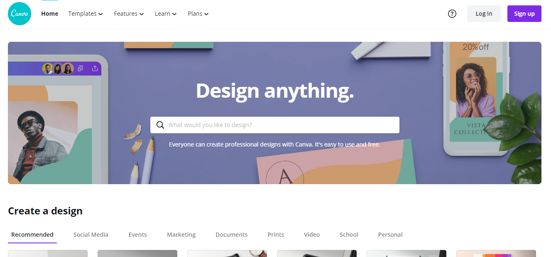Viewport: 551px width, 257px height.
Task: Focus the 'What would you like to design?' field
Action: point(275,125)
